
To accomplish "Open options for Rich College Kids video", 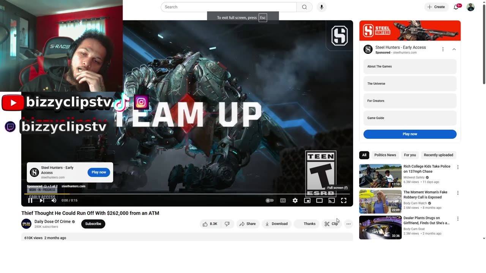I will pyautogui.click(x=458, y=167).
